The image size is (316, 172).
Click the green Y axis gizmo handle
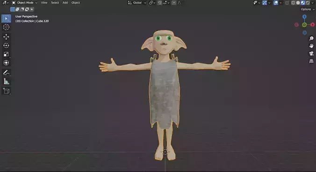304,25
